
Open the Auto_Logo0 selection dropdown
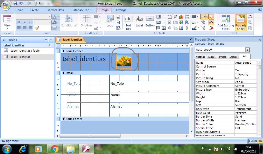tap(247, 50)
